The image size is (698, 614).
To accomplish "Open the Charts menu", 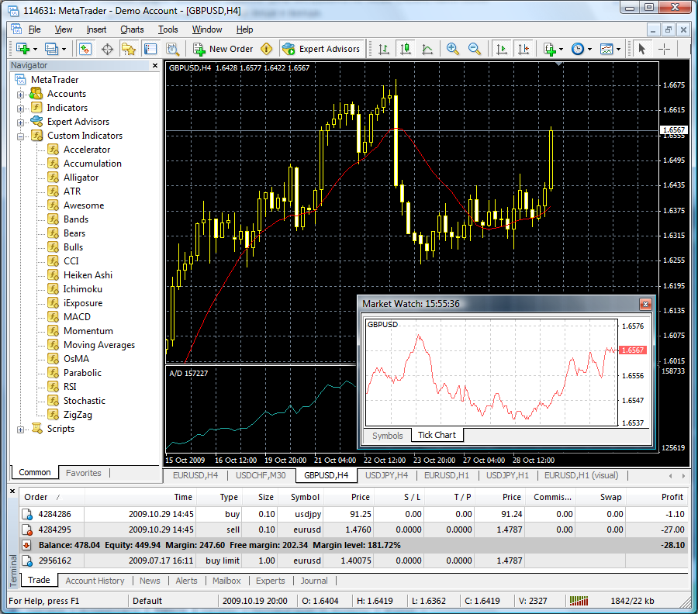I will coord(132,29).
